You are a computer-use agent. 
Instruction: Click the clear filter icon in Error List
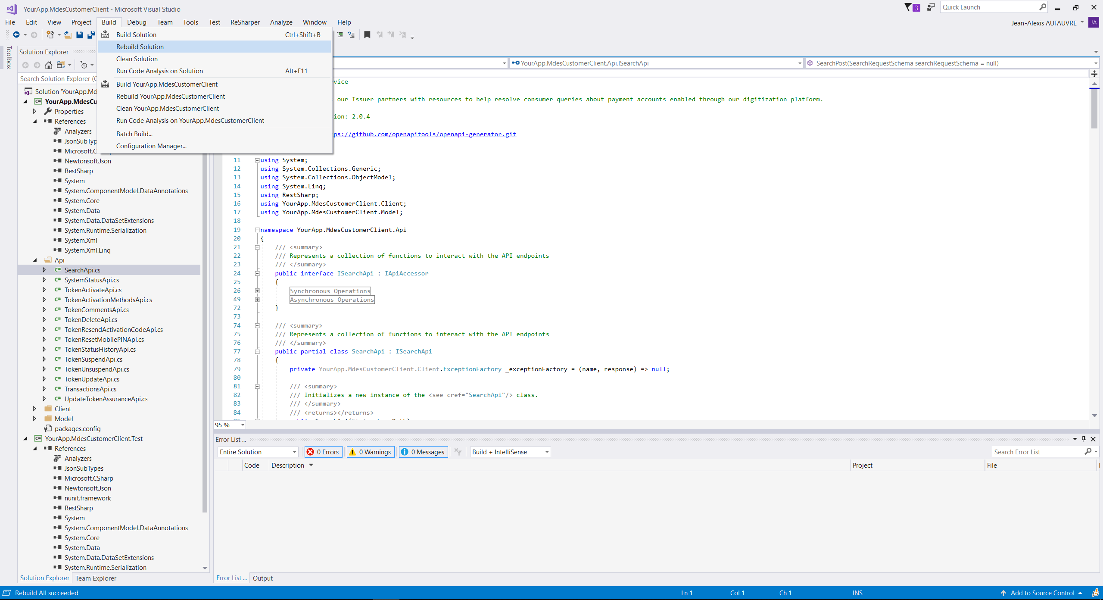point(458,452)
